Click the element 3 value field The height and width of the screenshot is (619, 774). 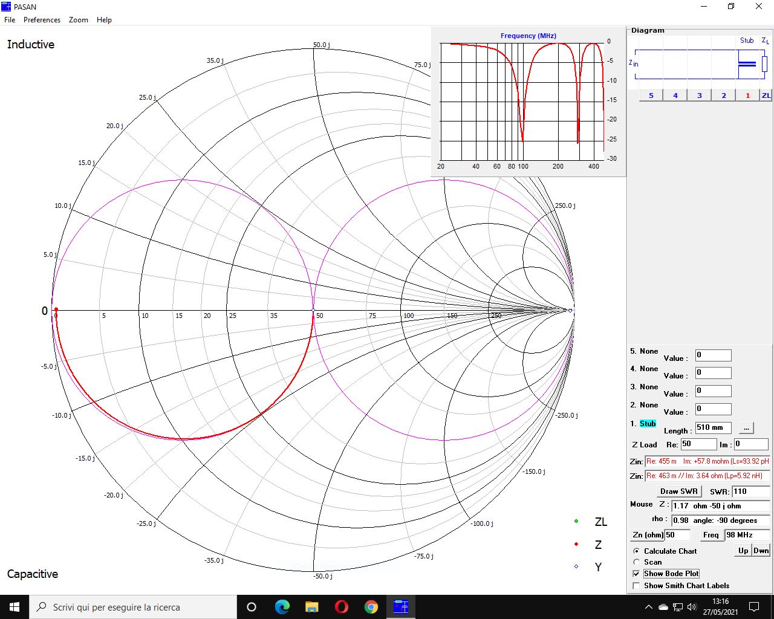point(713,391)
